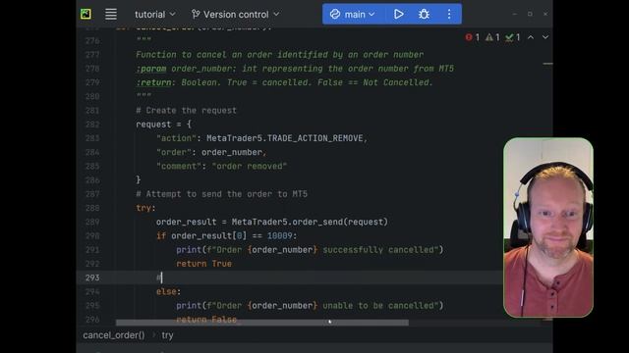Click the else keyword on line 294
The height and width of the screenshot is (353, 629).
tap(166, 292)
